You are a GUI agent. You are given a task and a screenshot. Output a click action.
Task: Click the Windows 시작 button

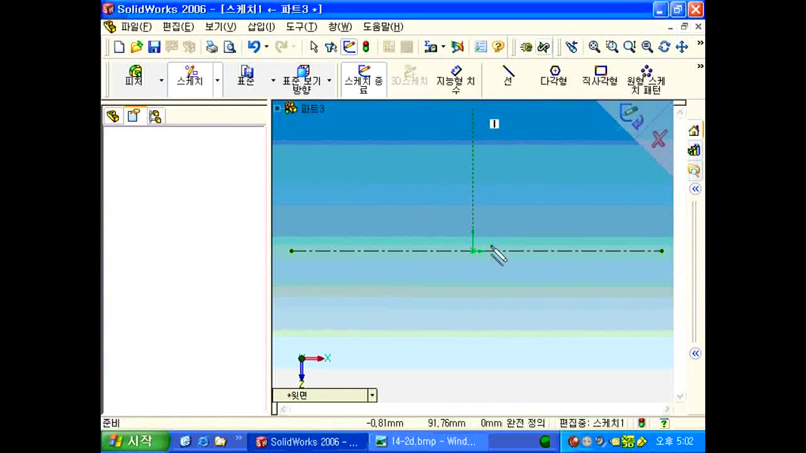(x=133, y=441)
